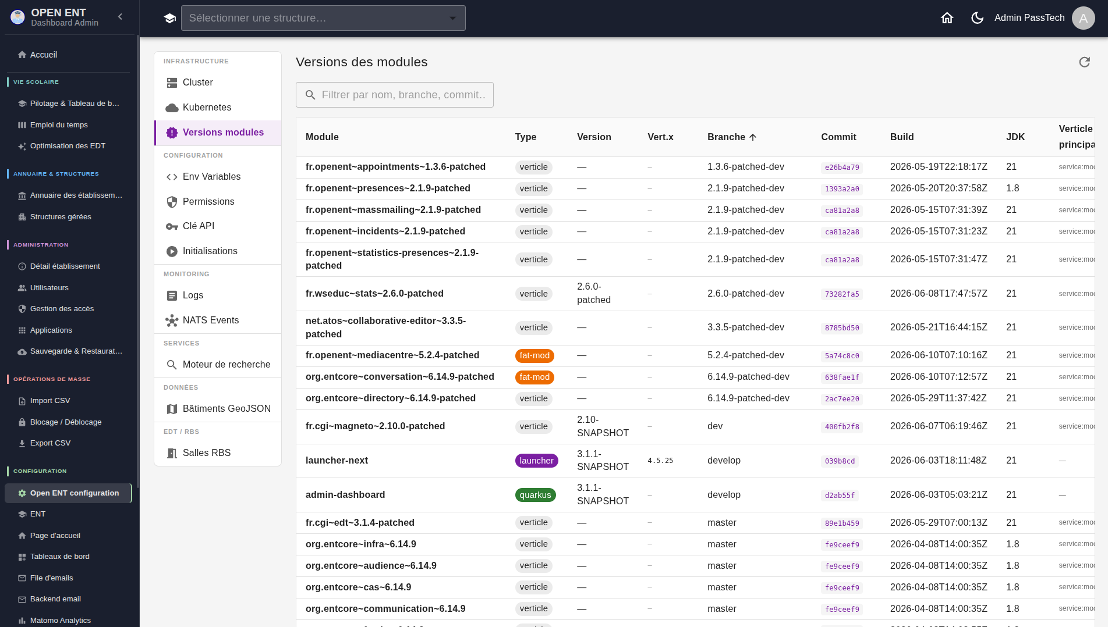The height and width of the screenshot is (627, 1108).
Task: Click the File d'emails envelope icon
Action: pos(22,578)
